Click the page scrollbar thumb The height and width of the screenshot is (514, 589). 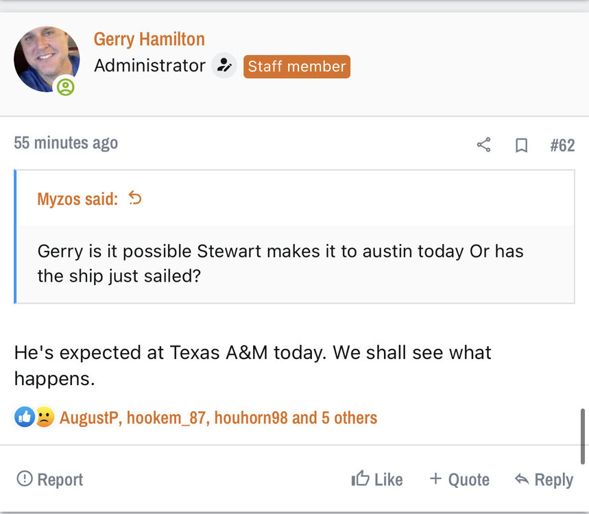coord(583,437)
